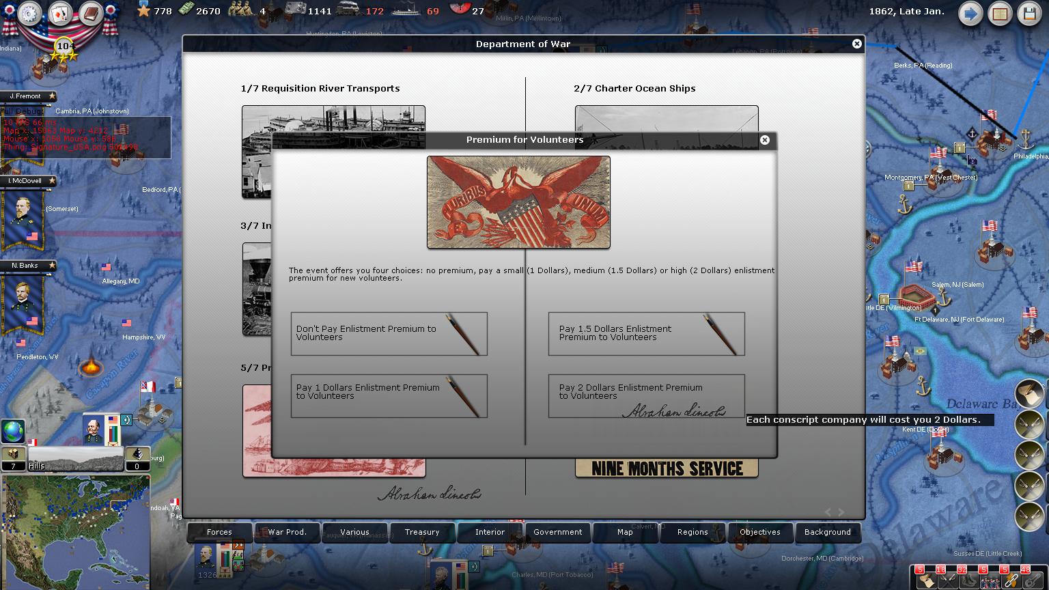
Task: Click the minimap of North America
Action: (x=75, y=531)
